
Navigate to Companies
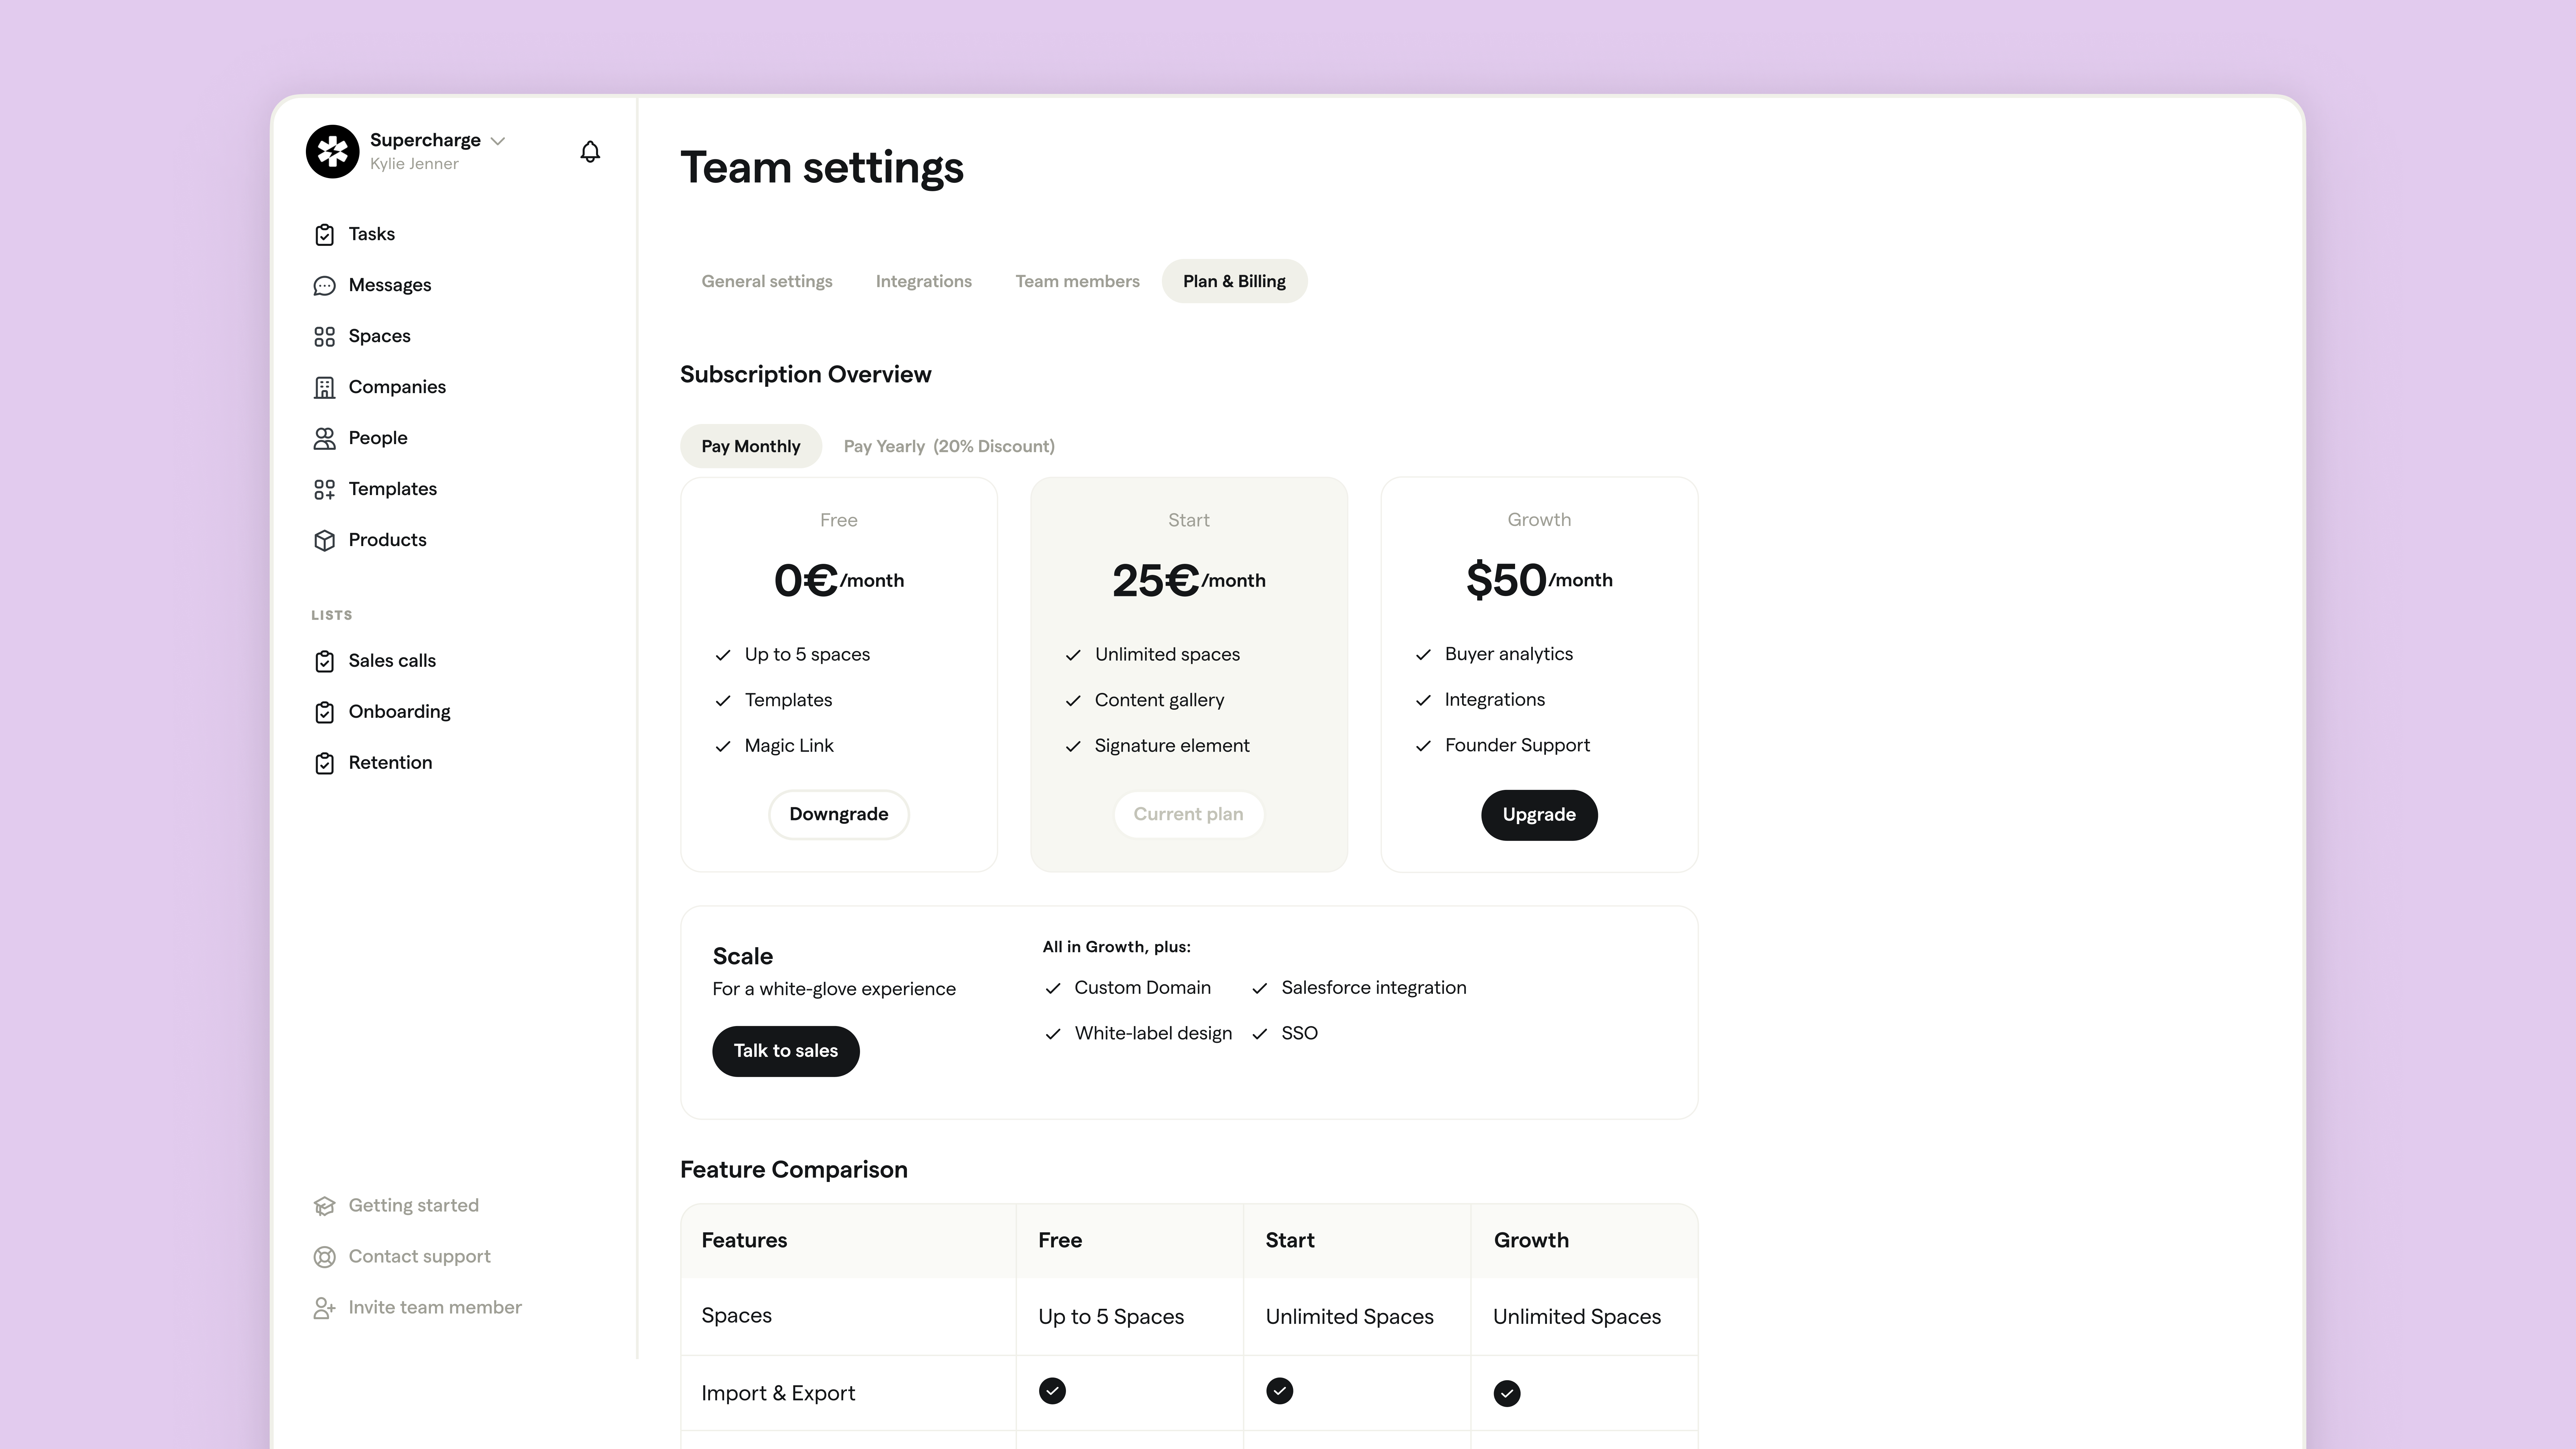point(397,387)
